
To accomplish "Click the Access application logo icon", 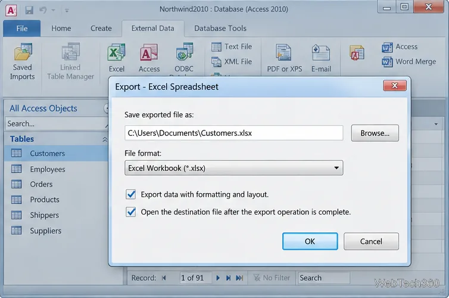I will coord(11,10).
